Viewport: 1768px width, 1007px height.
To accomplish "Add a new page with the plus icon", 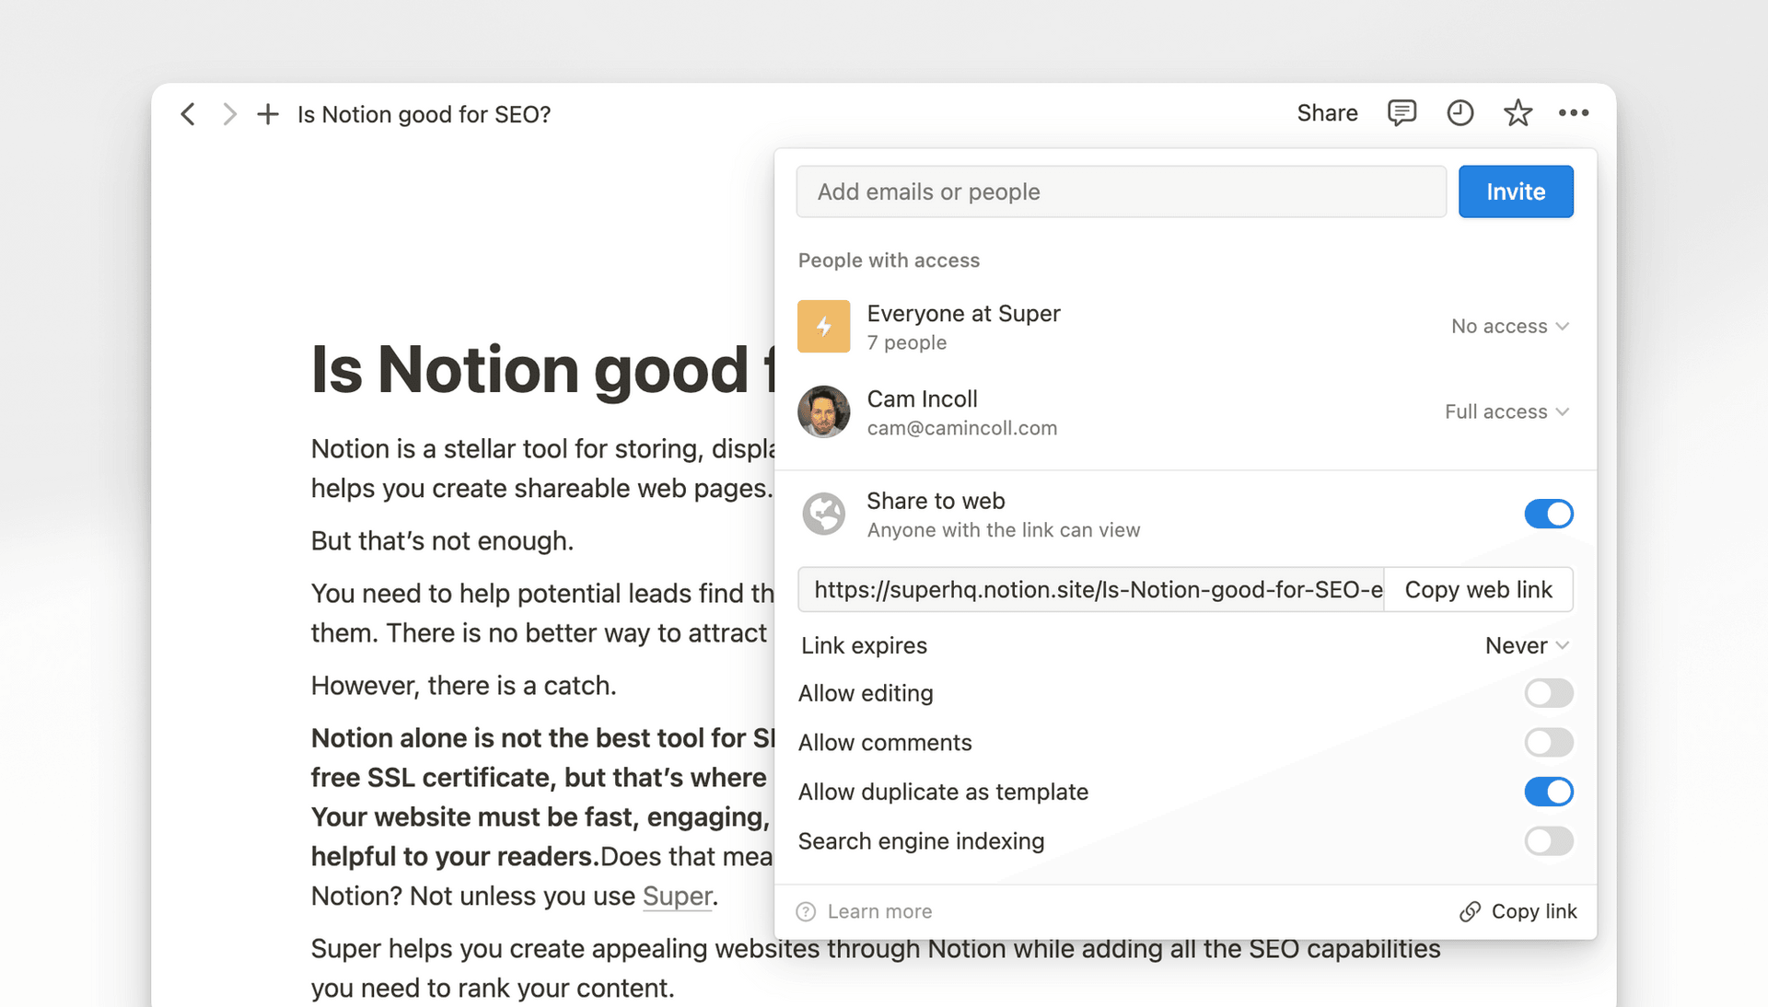I will tap(268, 114).
